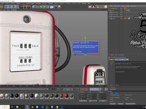
Task: Click the Show all button
Action: click(x=113, y=104)
